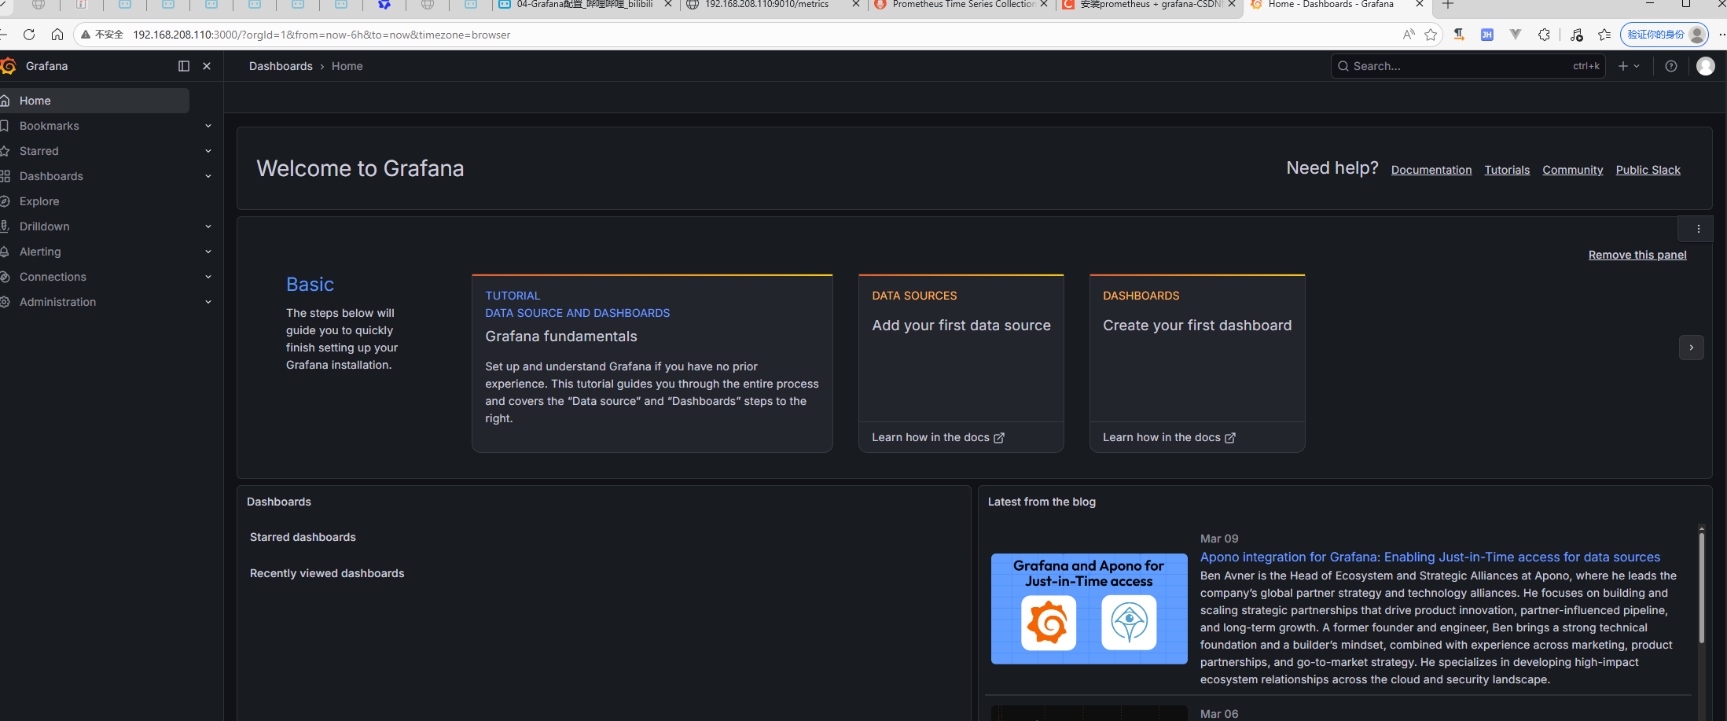Switch to the bilibili Grafana tab
1727x721 pixels.
585,5
